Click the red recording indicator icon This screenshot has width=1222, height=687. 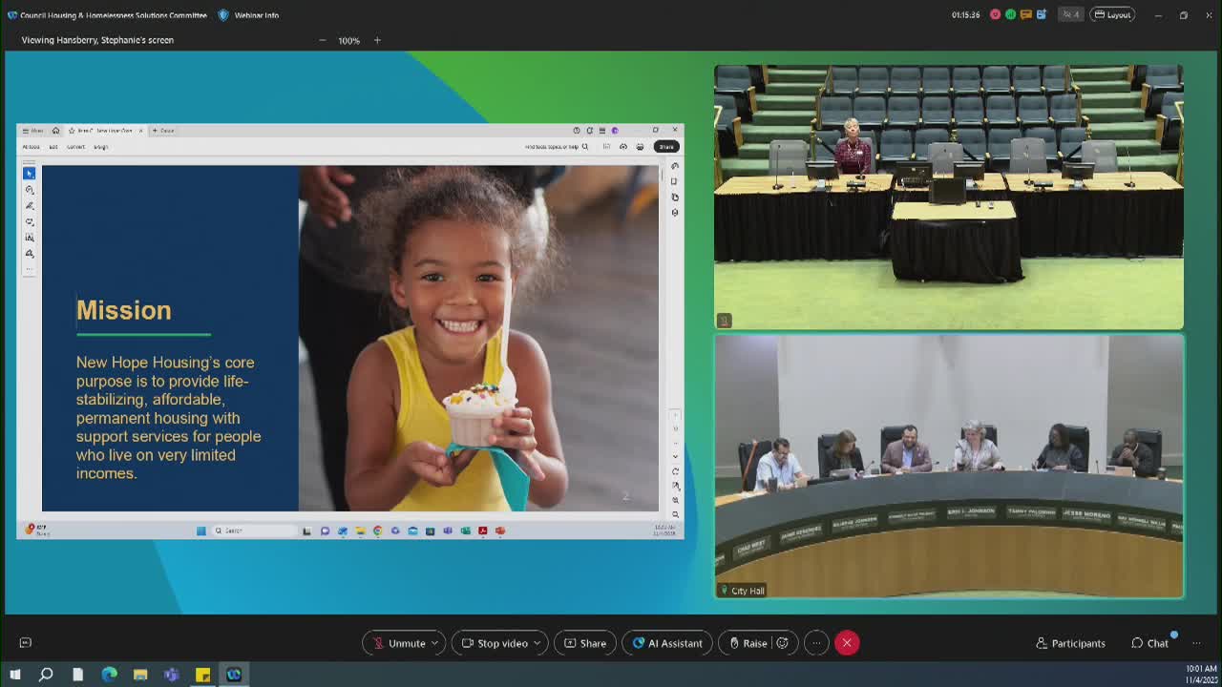pyautogui.click(x=995, y=14)
